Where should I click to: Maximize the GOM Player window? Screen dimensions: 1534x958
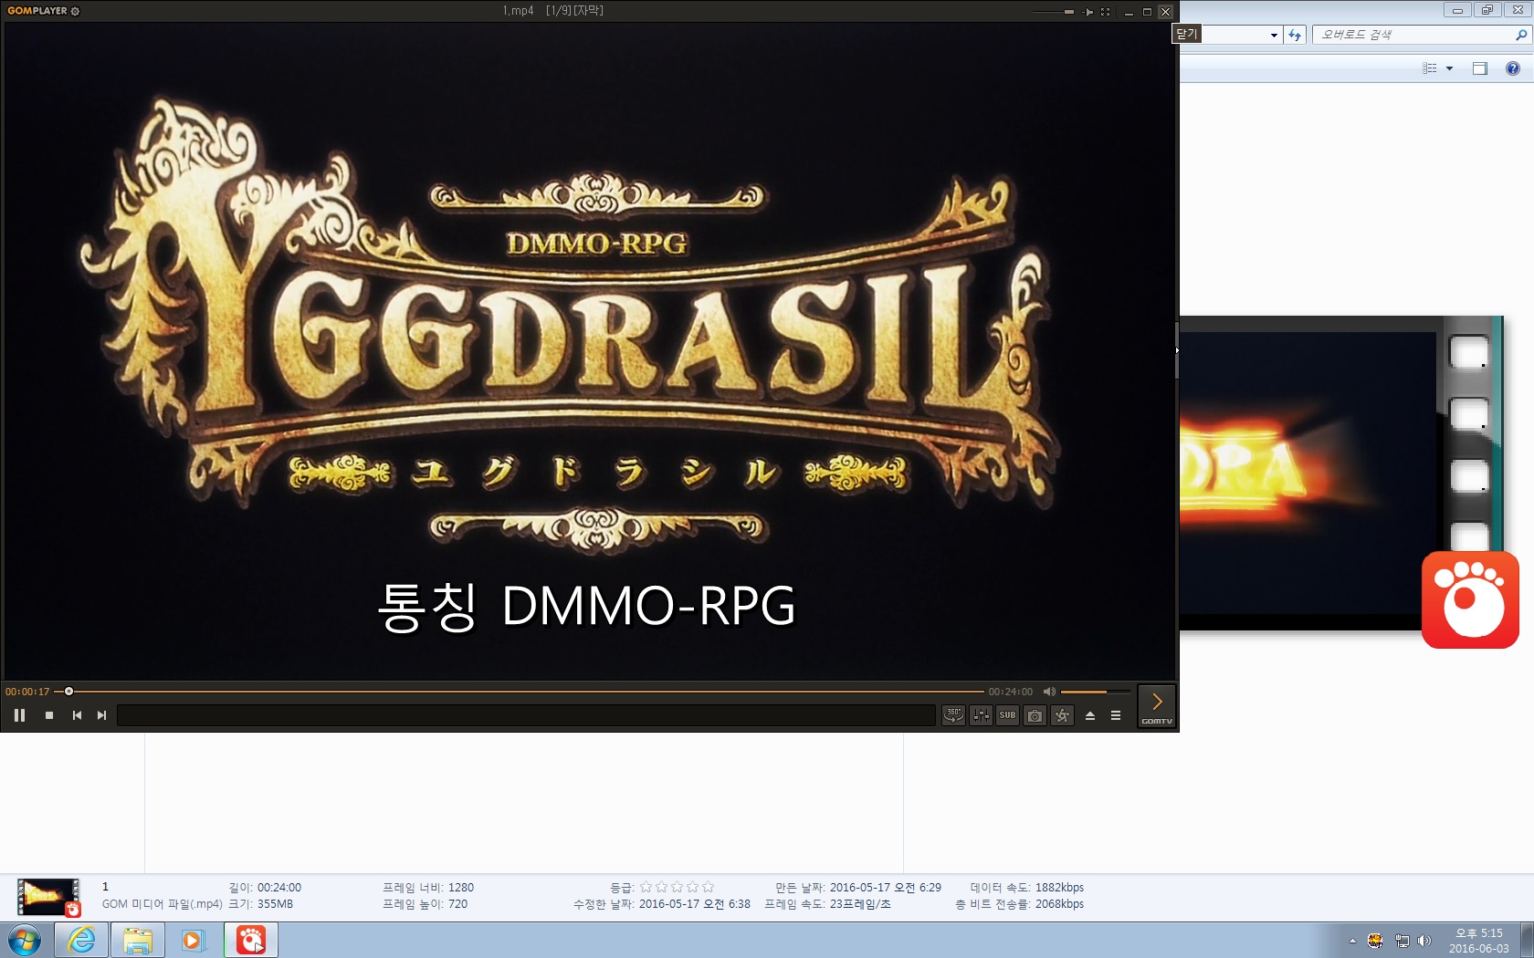pos(1147,12)
